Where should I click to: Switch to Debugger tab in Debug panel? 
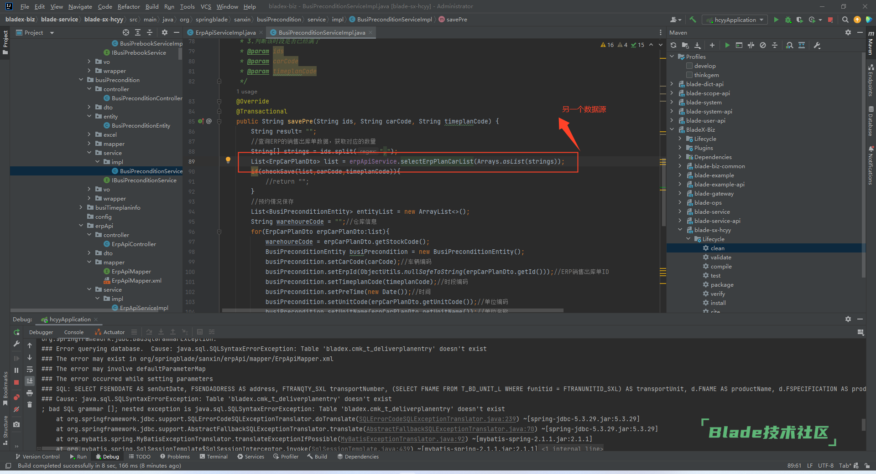41,332
